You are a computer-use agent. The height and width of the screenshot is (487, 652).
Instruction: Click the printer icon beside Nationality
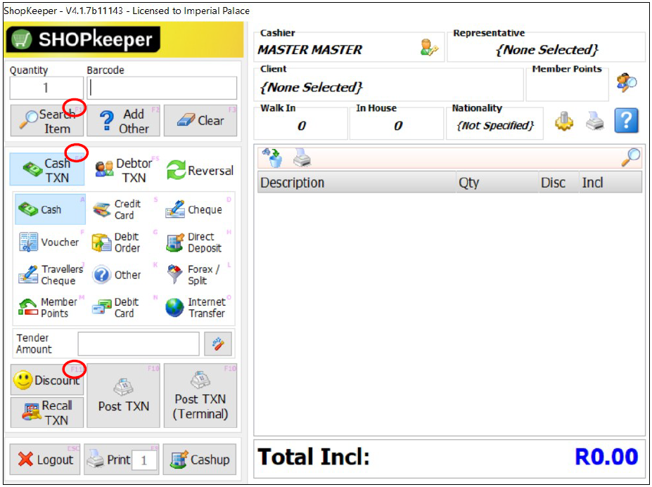click(595, 121)
